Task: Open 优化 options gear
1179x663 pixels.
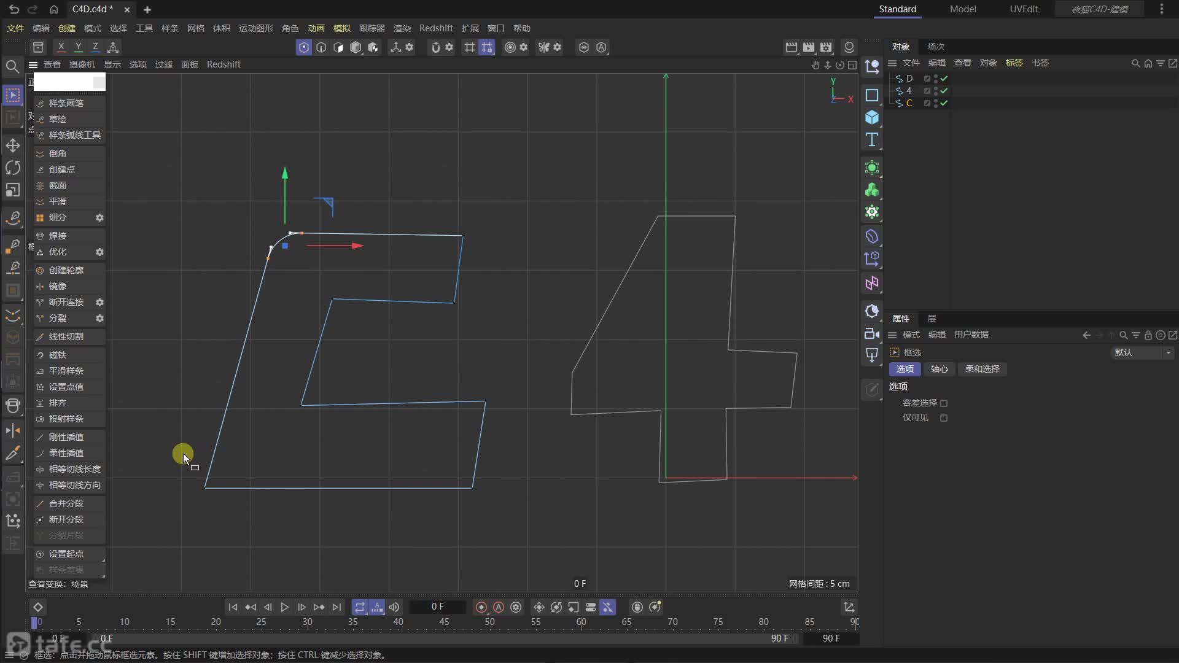Action: pos(99,252)
